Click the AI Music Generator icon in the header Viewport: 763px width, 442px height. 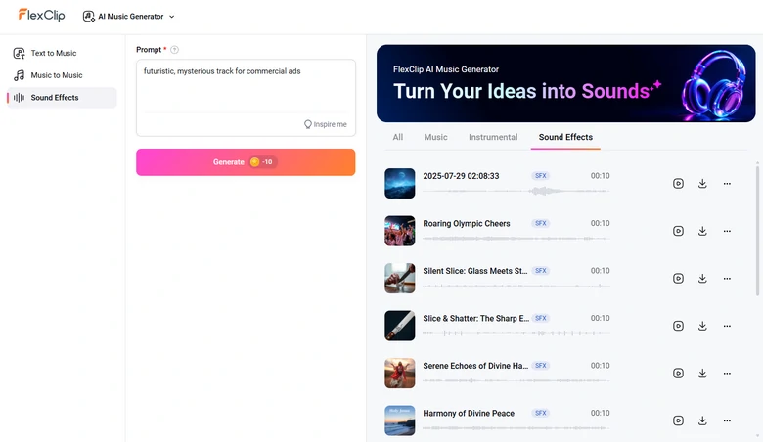[89, 17]
